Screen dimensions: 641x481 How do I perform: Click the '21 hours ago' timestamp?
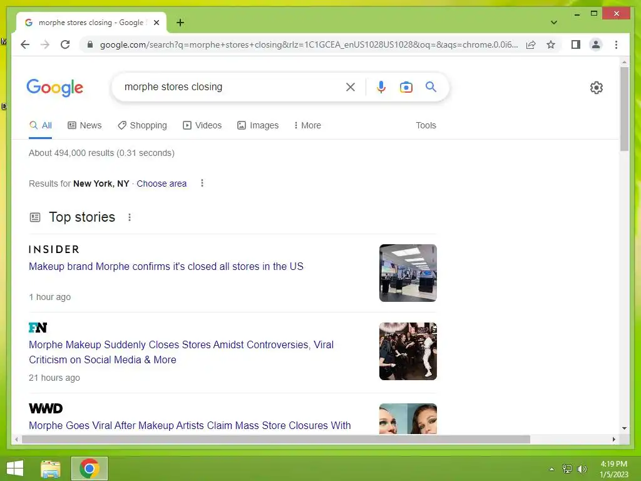click(54, 378)
